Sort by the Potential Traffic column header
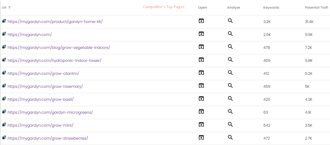 point(316,8)
